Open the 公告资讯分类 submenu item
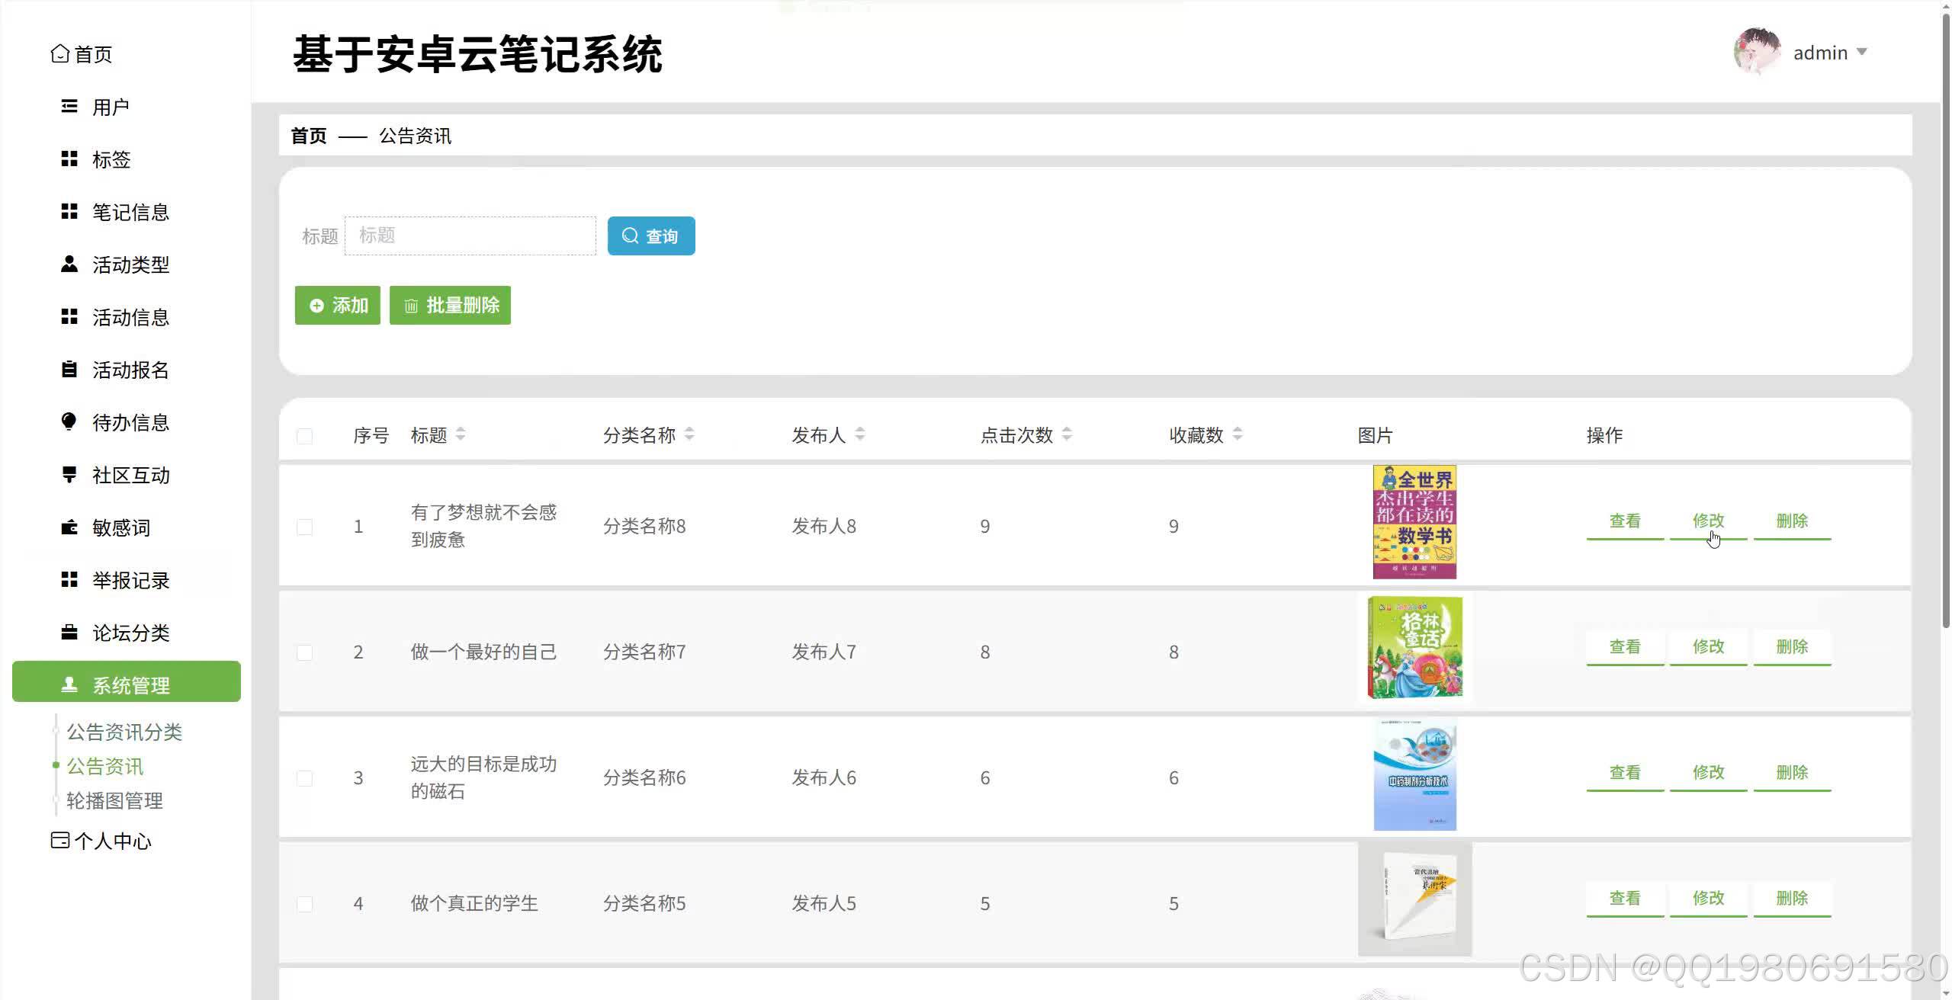1952x1000 pixels. [x=124, y=732]
